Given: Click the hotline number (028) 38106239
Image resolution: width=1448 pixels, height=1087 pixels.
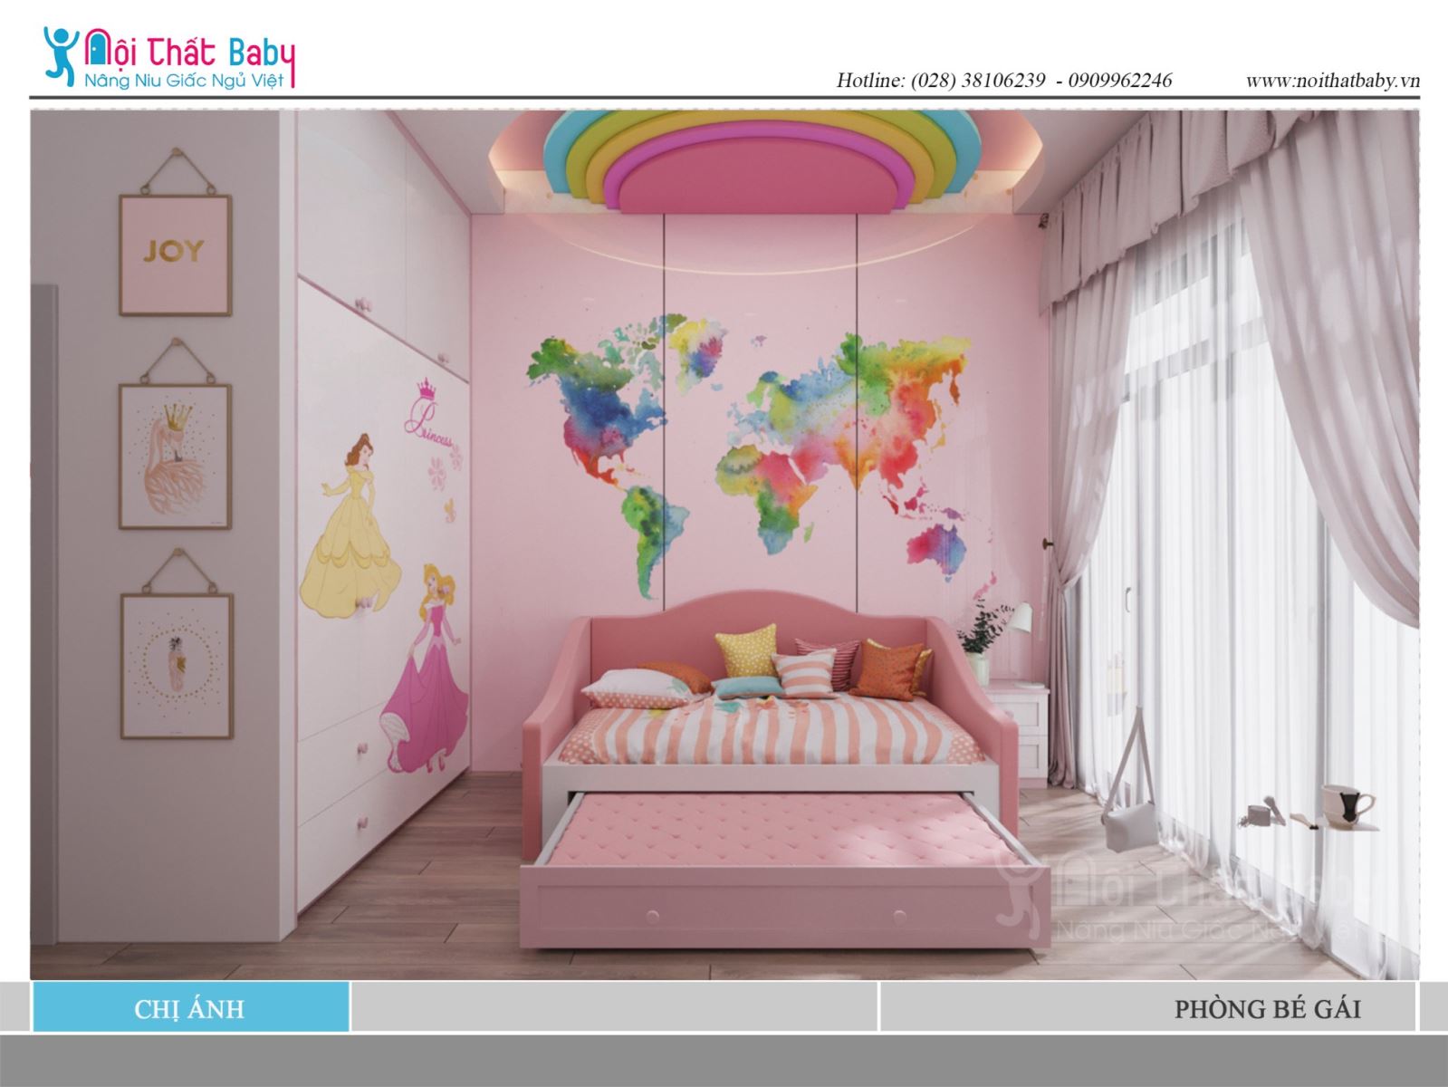Looking at the screenshot, I should 978,81.
